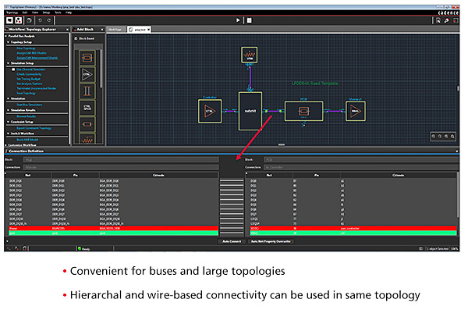Collapse the Parallel Bus Analysis tree
Screen dimensions: 468x317
pos(4,36)
